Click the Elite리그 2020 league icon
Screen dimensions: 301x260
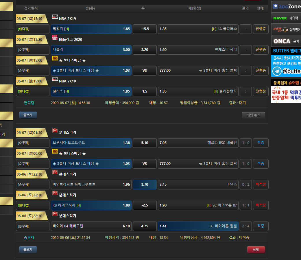(x=55, y=38)
